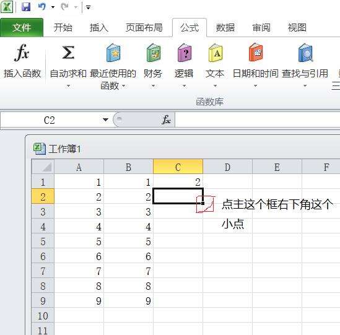340x335 pixels.
Task: Open the 财务 functions book icon
Action: pos(154,53)
